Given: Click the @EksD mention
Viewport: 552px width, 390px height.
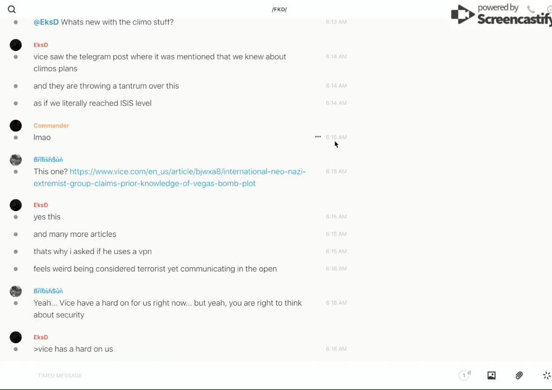Looking at the screenshot, I should pyautogui.click(x=46, y=22).
